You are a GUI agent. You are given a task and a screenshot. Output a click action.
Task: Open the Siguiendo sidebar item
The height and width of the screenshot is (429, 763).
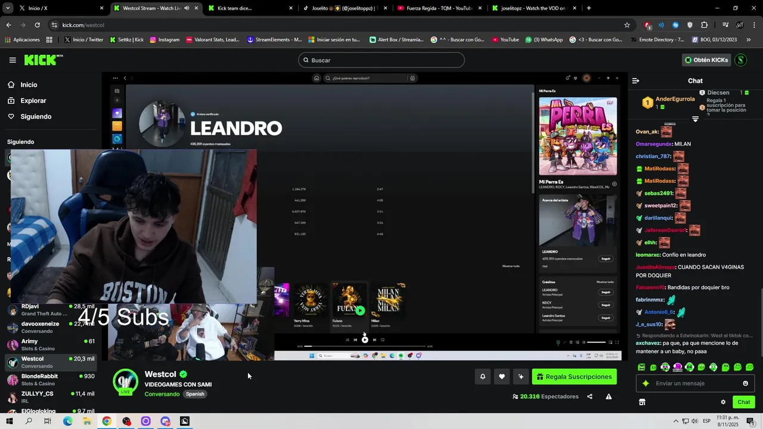(x=36, y=116)
